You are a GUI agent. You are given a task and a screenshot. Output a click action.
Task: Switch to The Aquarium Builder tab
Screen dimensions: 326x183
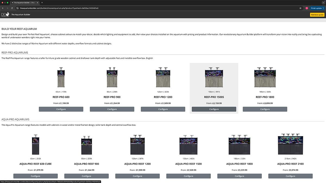23,3
